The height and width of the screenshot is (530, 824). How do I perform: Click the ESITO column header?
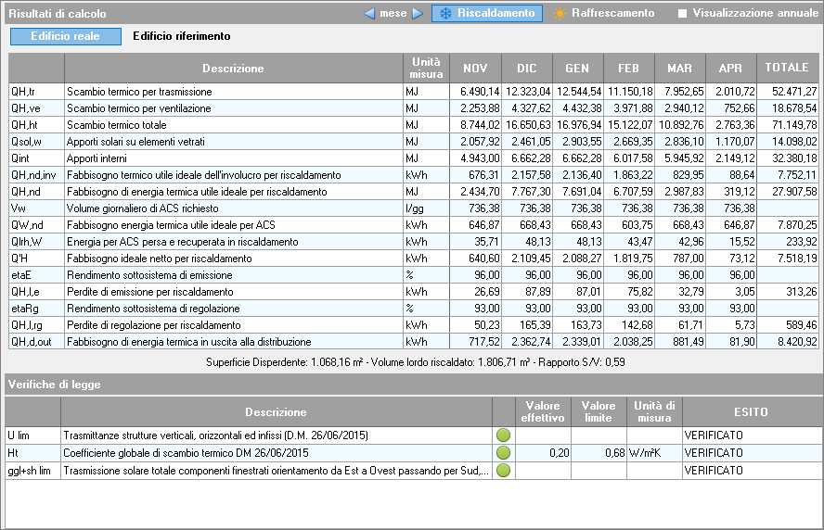[750, 411]
